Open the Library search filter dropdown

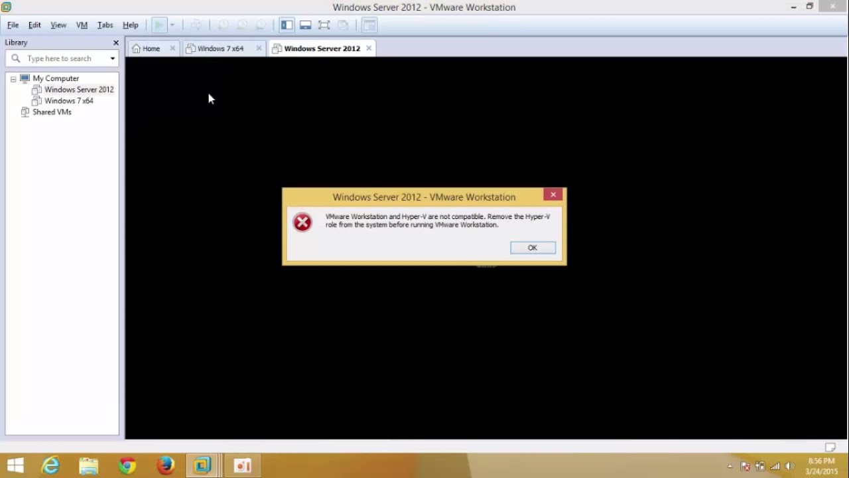pos(112,58)
